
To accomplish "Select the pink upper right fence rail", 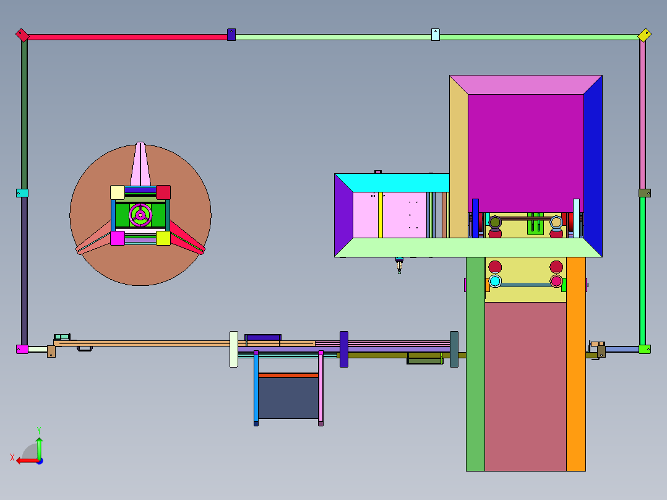I will point(642,115).
